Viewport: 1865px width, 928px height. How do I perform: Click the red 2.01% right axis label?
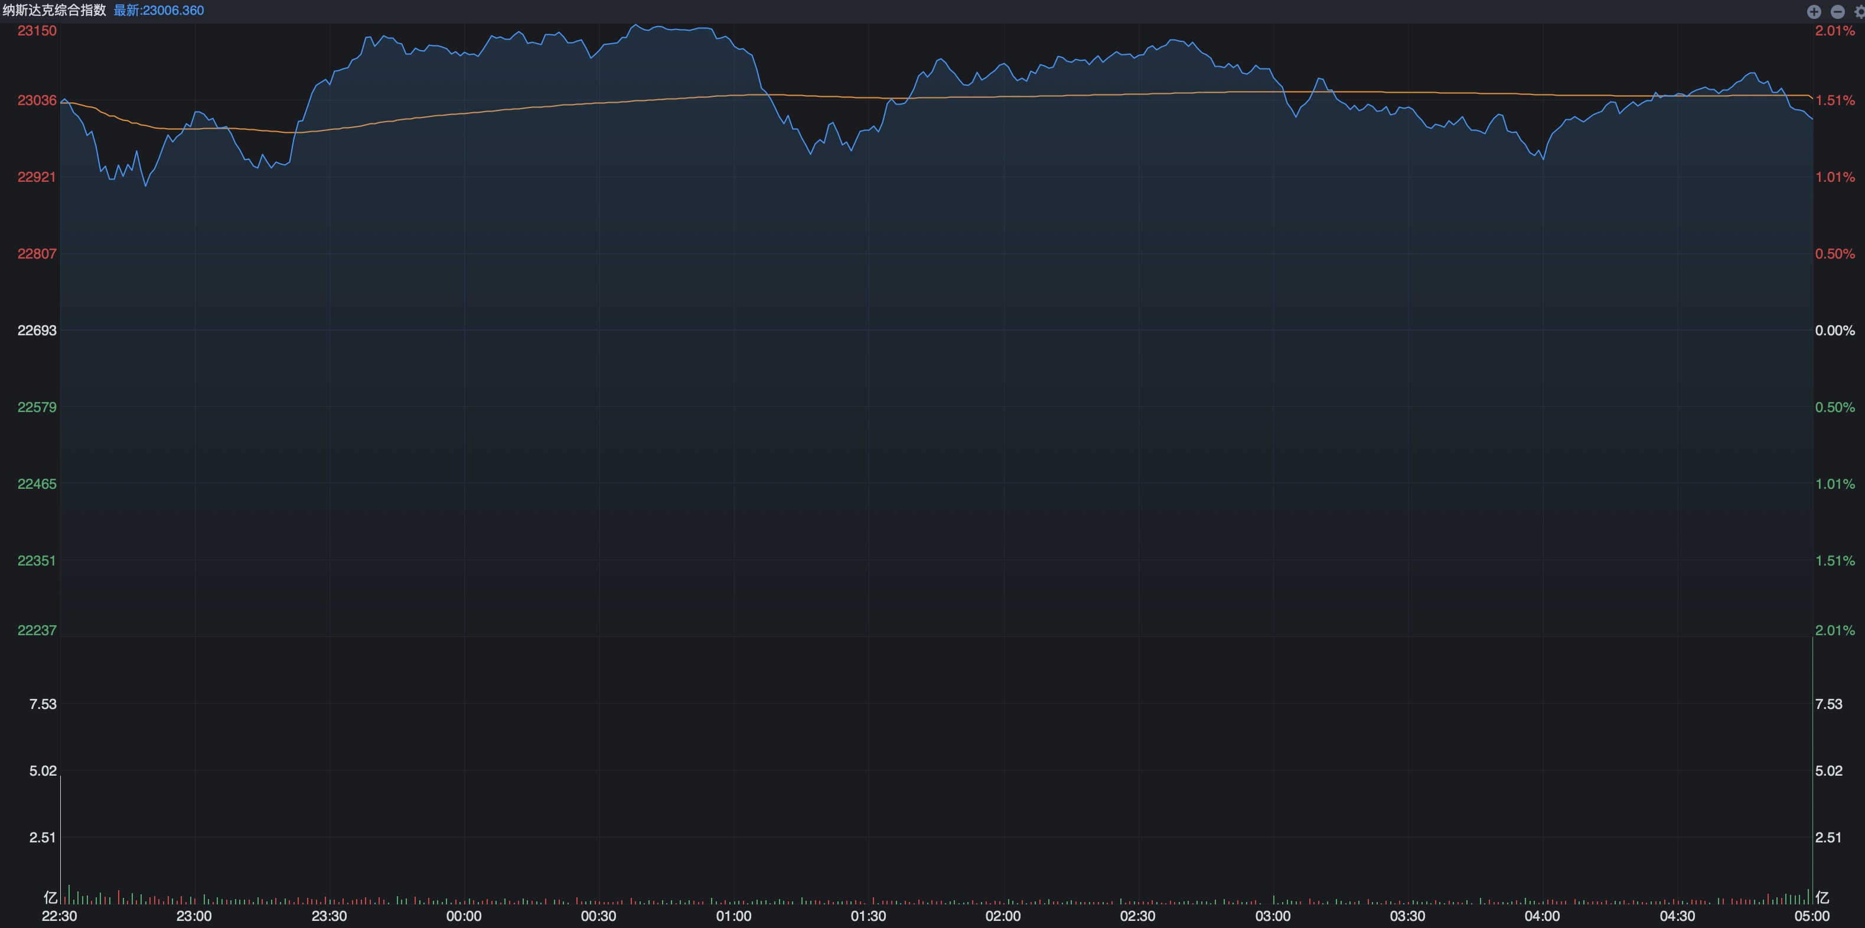pyautogui.click(x=1835, y=31)
